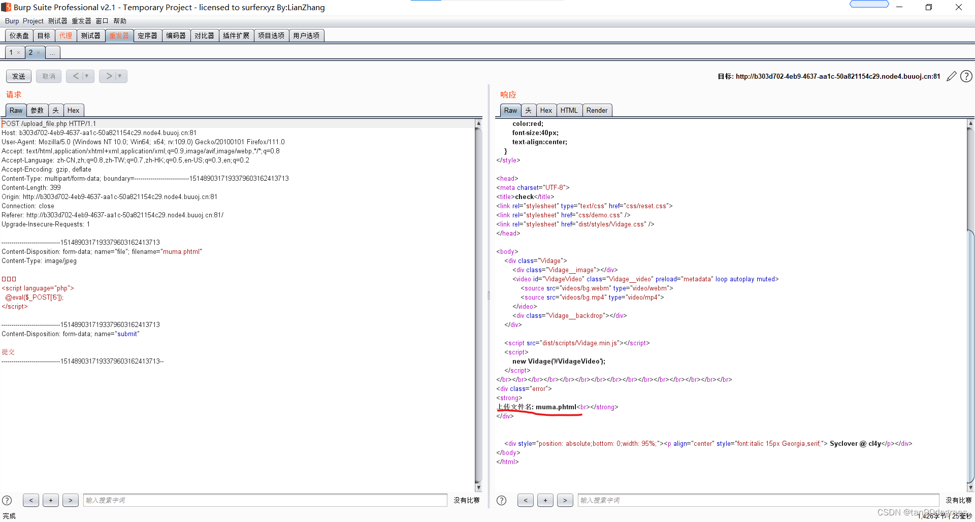
Task: Click the edit target pencil icon
Action: coord(952,76)
